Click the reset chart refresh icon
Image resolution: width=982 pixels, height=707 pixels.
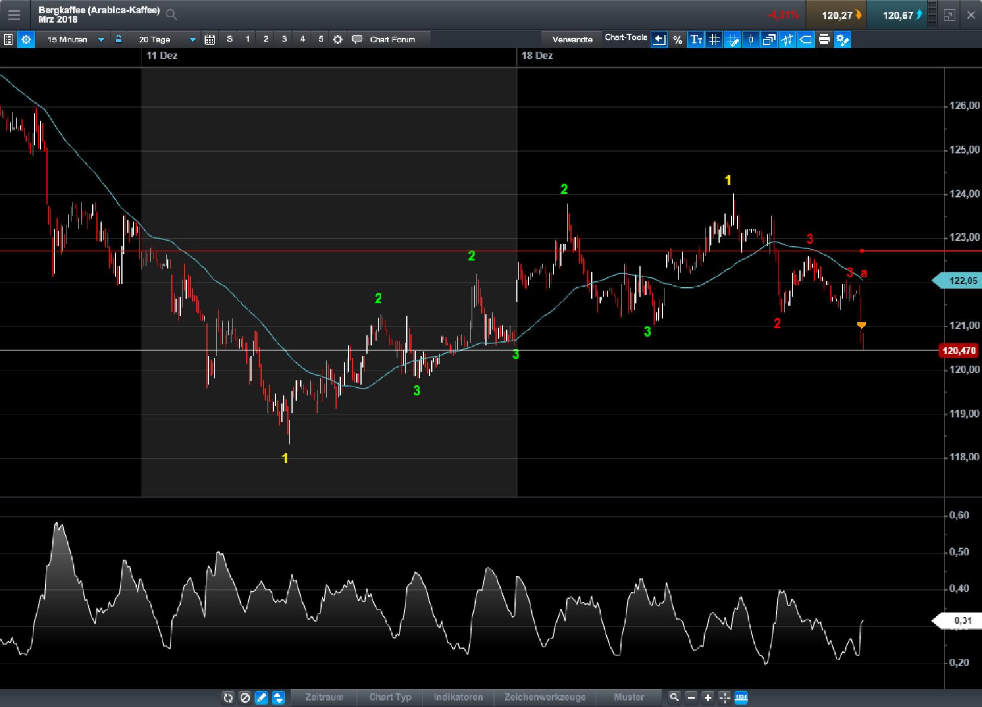pos(228,697)
